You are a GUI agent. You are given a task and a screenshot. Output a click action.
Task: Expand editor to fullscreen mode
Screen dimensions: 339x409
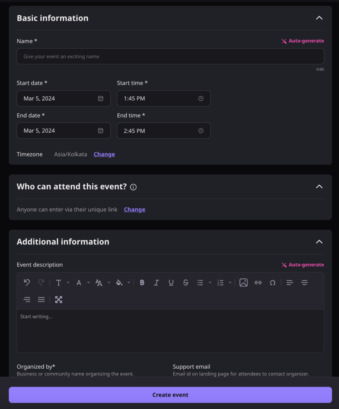(x=59, y=300)
